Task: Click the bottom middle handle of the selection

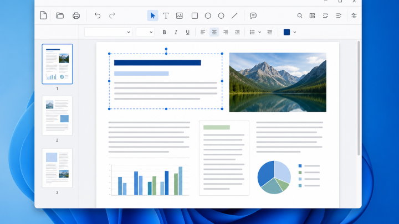Action: [x=166, y=109]
